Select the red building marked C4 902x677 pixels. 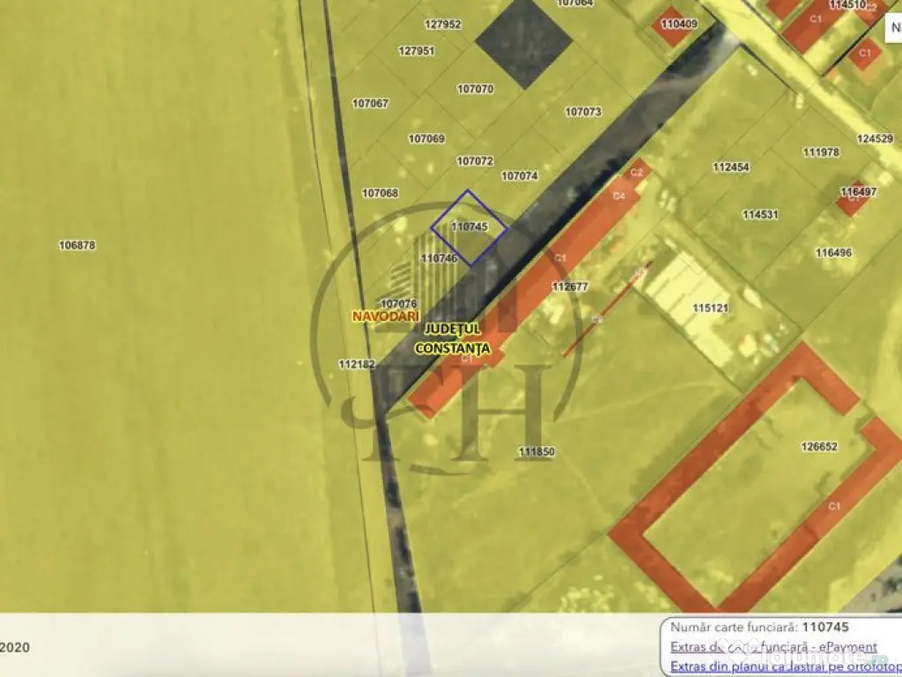[619, 197]
